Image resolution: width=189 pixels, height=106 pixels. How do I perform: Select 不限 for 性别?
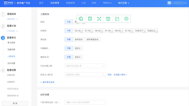(x=69, y=22)
